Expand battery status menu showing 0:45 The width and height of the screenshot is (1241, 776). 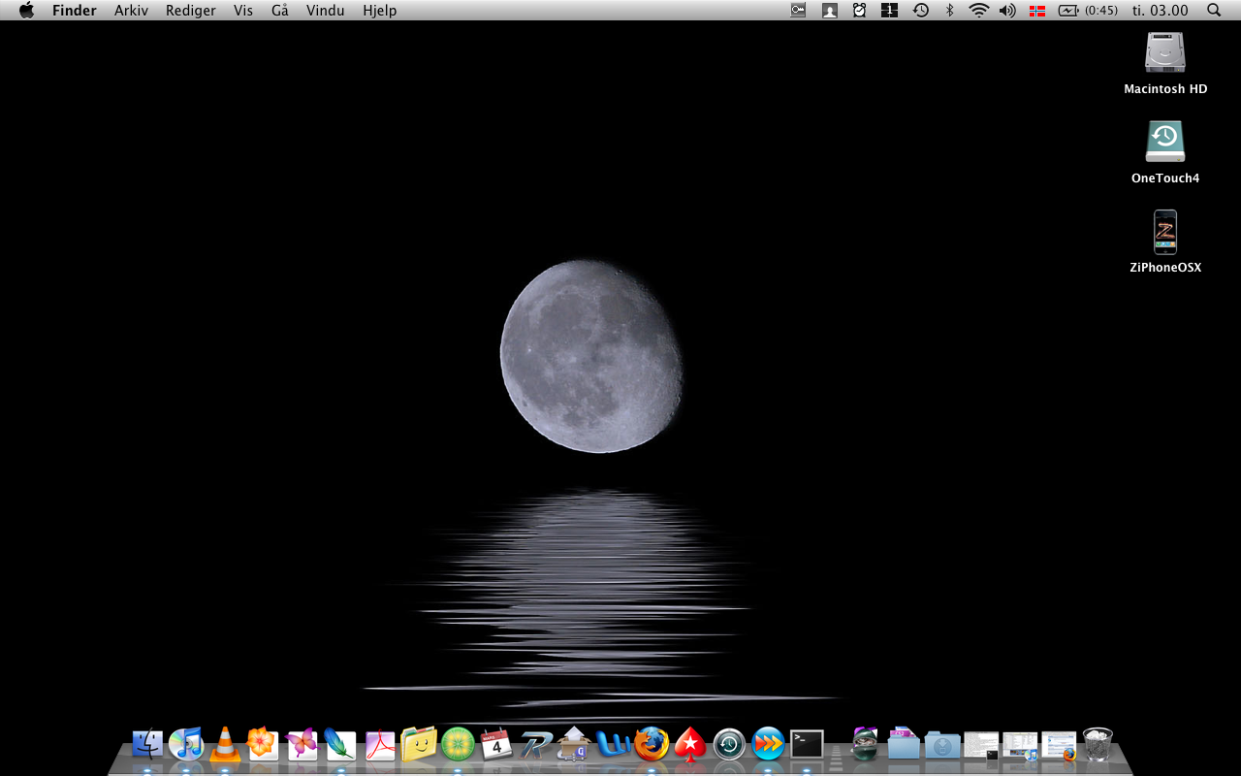pyautogui.click(x=1088, y=11)
